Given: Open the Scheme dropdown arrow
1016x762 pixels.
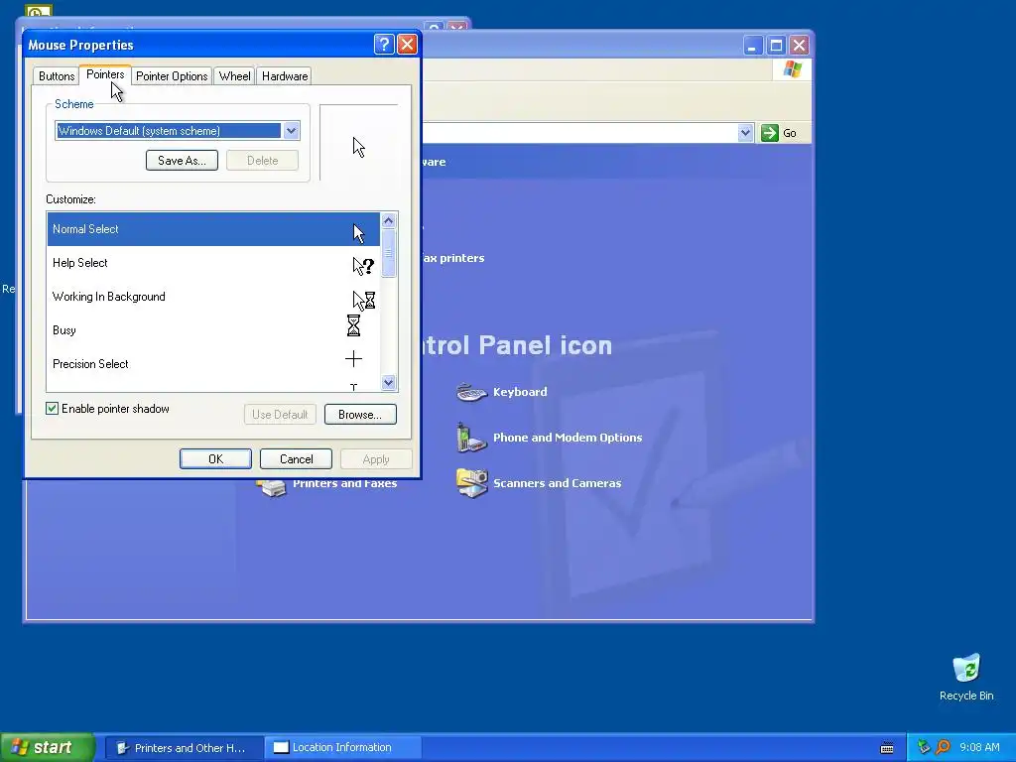Looking at the screenshot, I should 292,131.
